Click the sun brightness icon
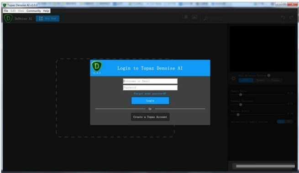The width and height of the screenshot is (299, 173). coord(233,78)
